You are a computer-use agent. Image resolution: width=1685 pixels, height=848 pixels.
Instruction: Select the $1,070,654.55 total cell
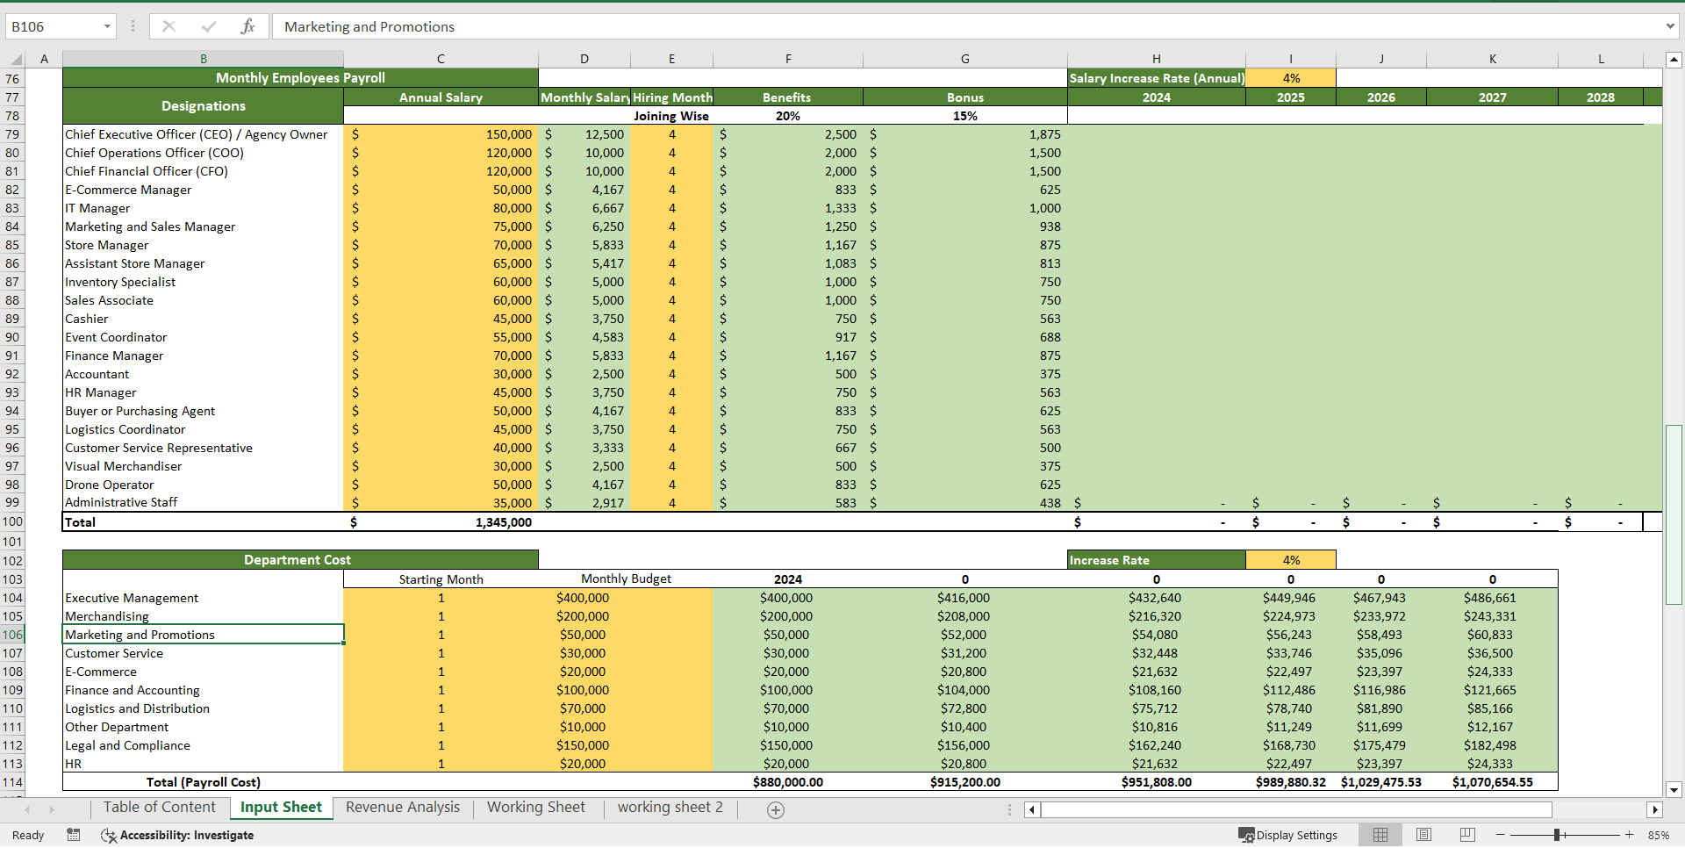1492,782
